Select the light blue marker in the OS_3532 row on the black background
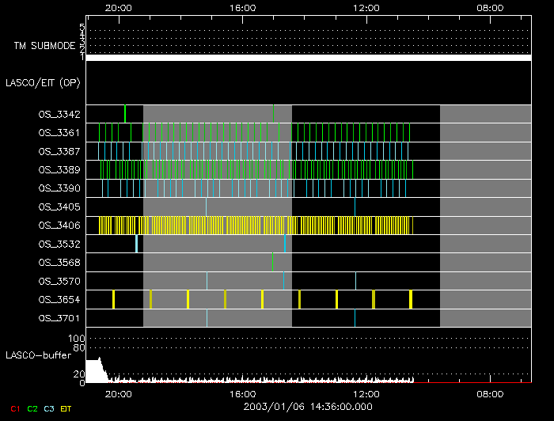 (136, 243)
